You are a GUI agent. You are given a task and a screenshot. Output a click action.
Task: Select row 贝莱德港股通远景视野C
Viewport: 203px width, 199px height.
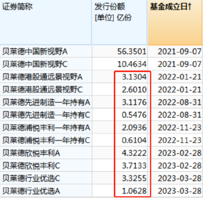pyautogui.click(x=101, y=89)
